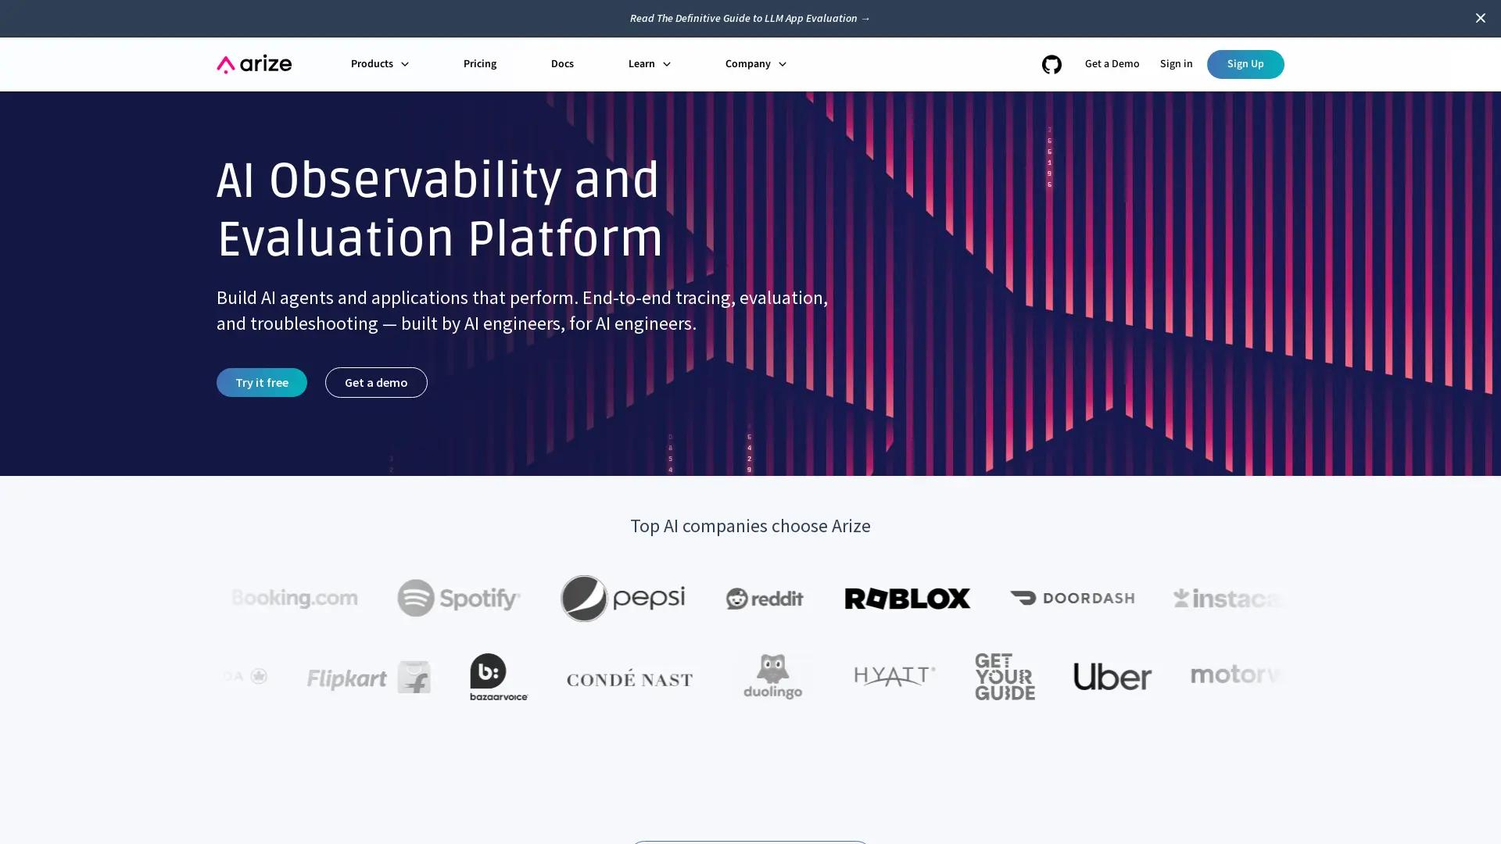
Task: Click the Roblox logo
Action: coord(906,598)
